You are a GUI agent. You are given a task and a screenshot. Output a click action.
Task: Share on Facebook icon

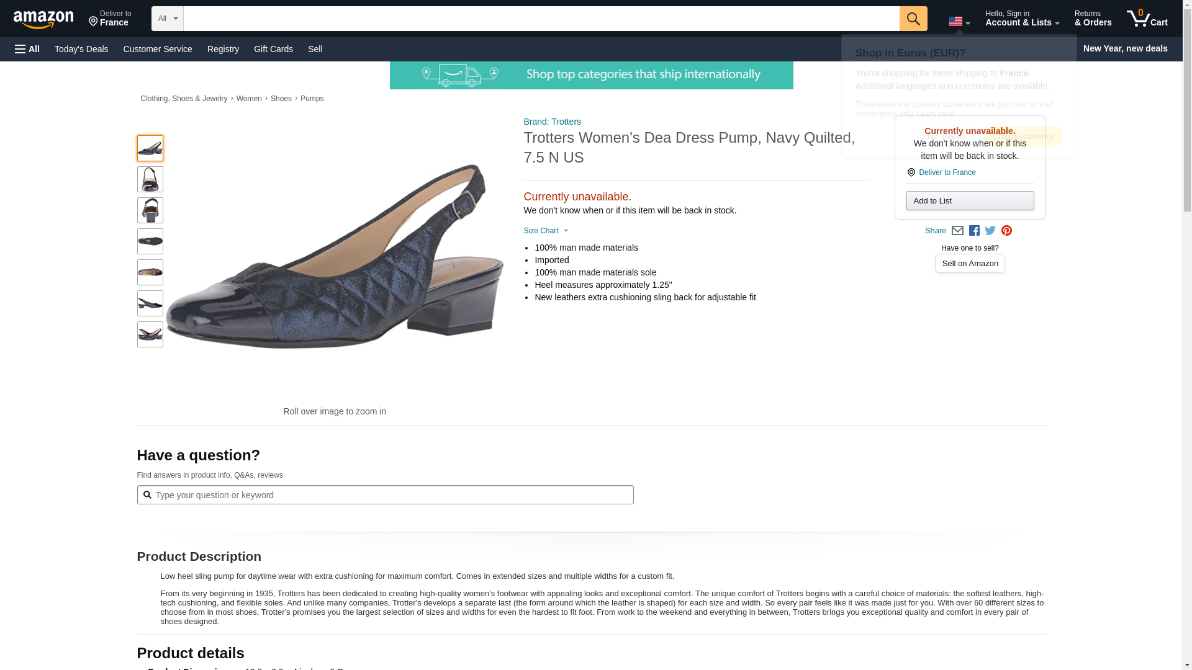(974, 231)
